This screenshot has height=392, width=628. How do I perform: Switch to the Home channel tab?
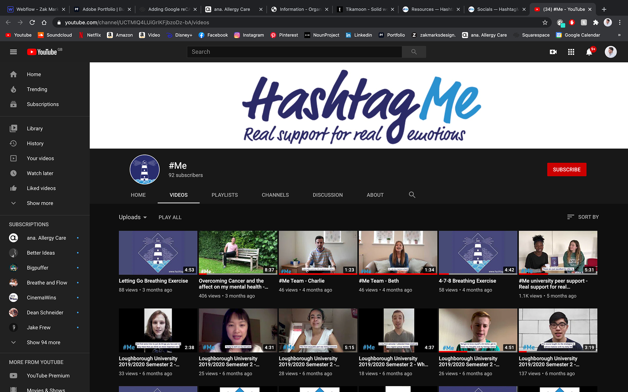click(138, 195)
